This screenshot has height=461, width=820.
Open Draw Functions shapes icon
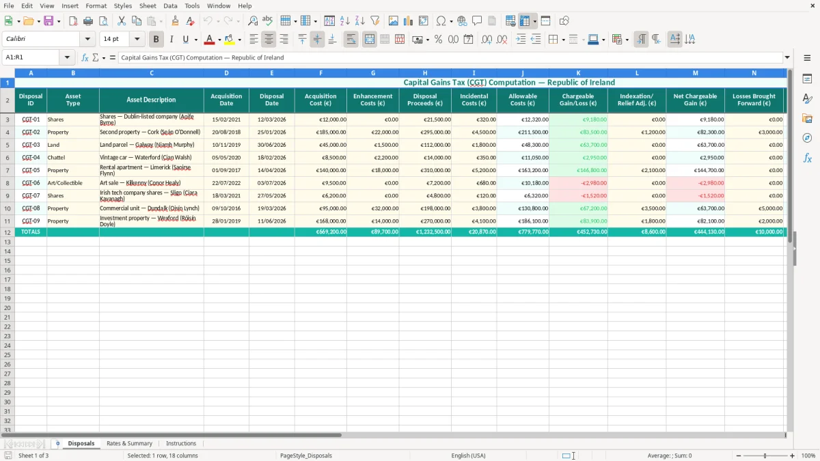(x=564, y=21)
